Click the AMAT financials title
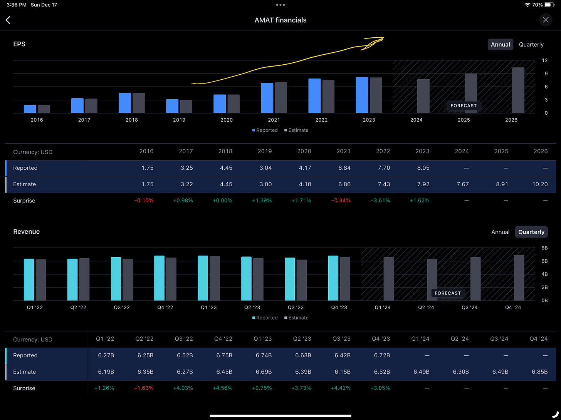561x420 pixels. (280, 20)
